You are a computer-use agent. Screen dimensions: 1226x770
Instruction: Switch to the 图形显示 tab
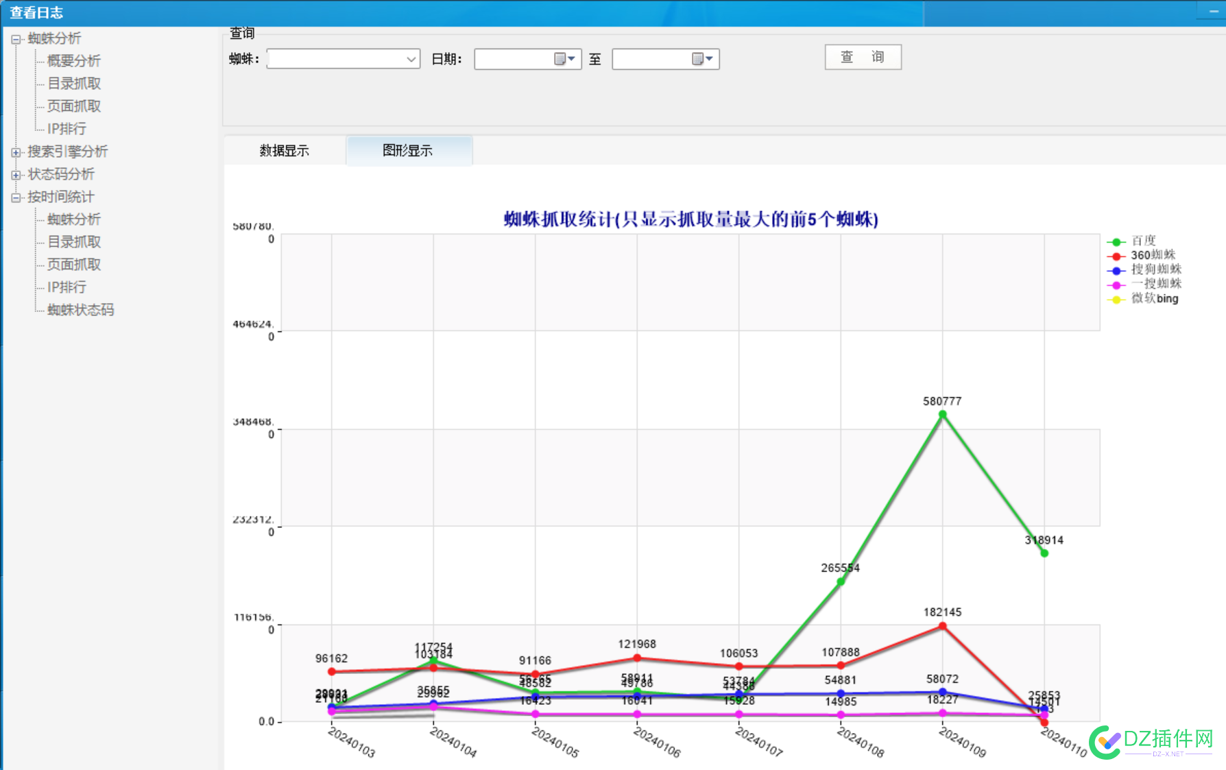[409, 151]
